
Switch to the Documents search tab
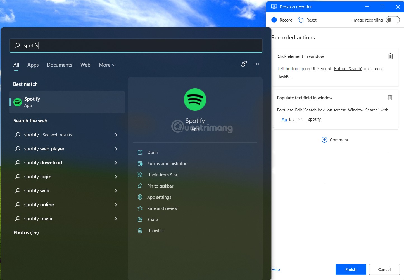(x=60, y=65)
